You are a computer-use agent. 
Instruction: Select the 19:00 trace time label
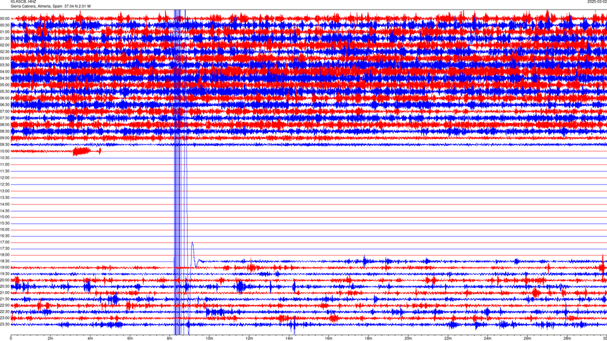click(x=4, y=268)
